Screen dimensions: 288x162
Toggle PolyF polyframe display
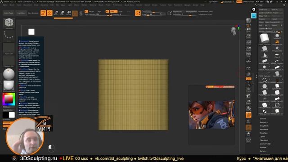coord(248,115)
